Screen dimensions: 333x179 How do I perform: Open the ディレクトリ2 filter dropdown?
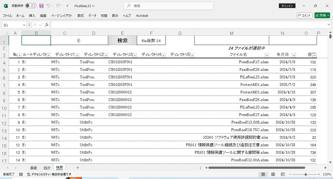click(x=106, y=56)
